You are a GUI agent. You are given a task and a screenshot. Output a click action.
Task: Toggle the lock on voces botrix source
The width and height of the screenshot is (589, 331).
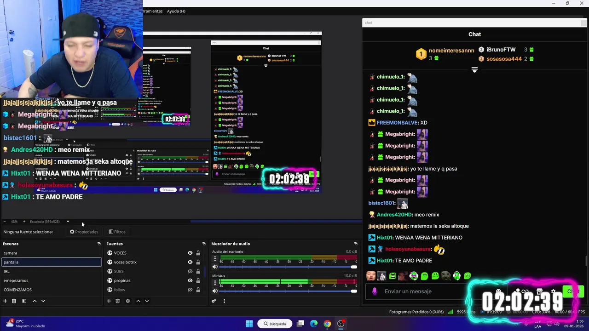(x=198, y=262)
